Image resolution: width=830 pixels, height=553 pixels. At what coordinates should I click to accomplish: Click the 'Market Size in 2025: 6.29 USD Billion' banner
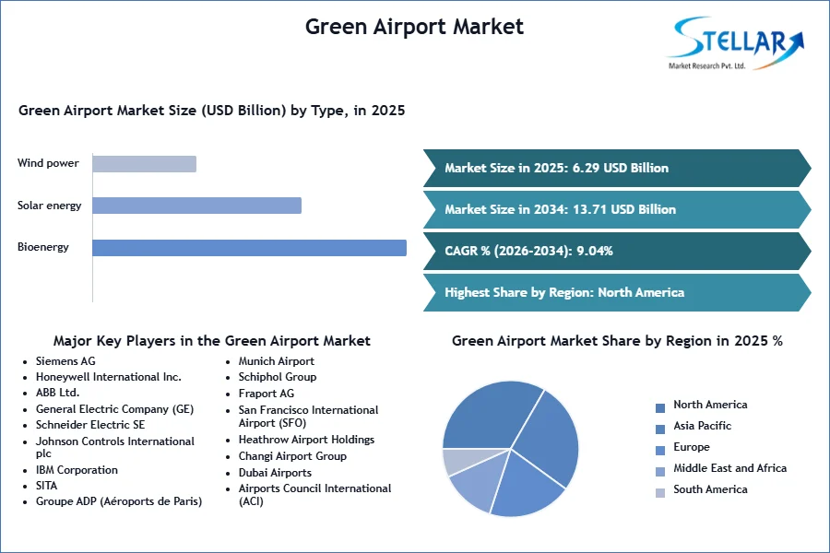(617, 169)
